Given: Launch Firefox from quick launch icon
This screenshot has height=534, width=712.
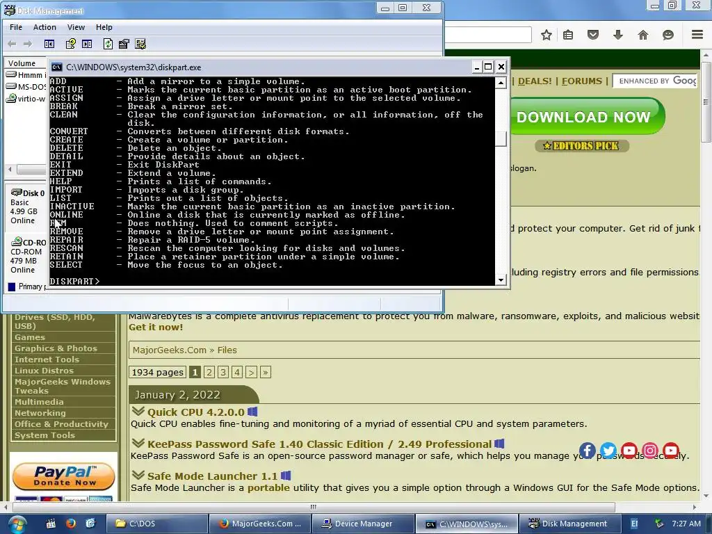Looking at the screenshot, I should (70, 524).
